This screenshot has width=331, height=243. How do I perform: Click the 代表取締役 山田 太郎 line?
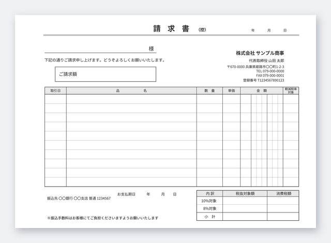[266, 61]
